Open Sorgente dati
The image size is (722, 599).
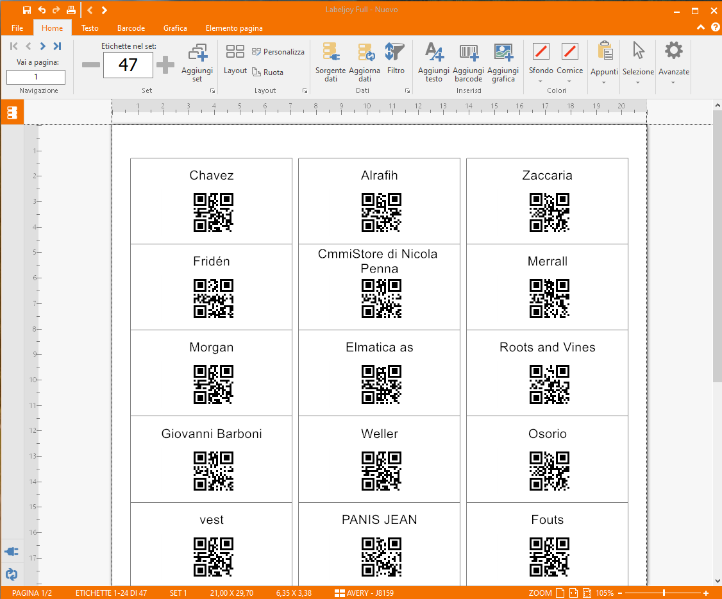click(x=331, y=63)
